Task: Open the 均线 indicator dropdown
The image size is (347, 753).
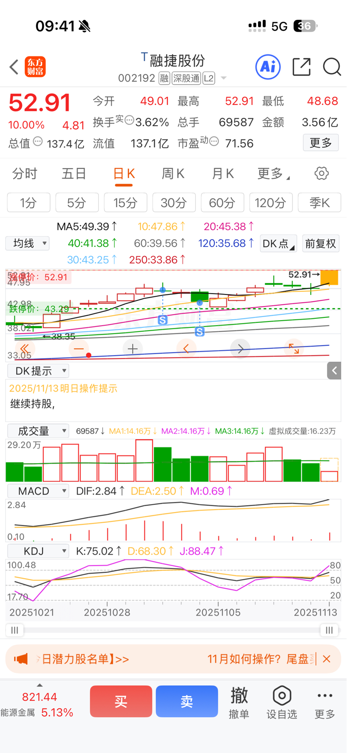Action: click(x=28, y=243)
